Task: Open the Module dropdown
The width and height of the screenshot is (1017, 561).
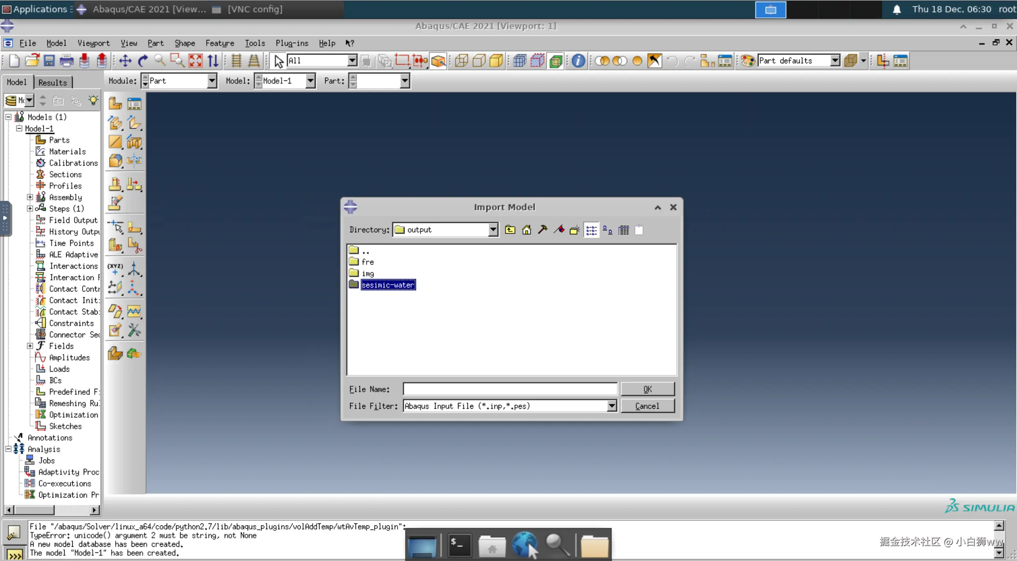Action: (x=212, y=81)
